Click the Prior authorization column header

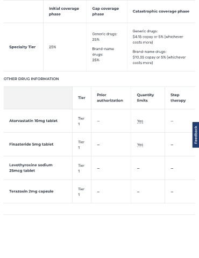[x=110, y=98]
